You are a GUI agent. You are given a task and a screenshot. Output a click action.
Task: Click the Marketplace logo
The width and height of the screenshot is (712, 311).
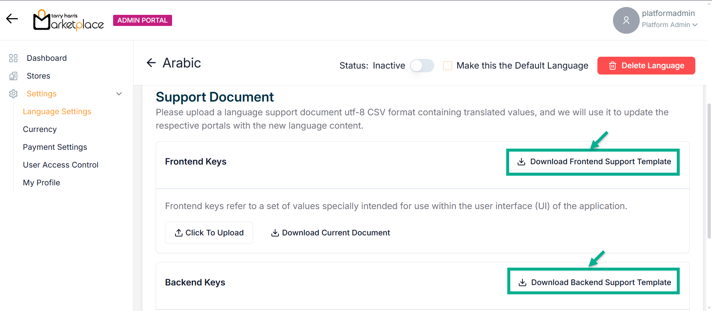tap(69, 20)
